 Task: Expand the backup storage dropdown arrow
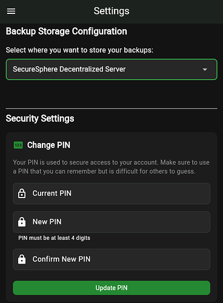(205, 70)
